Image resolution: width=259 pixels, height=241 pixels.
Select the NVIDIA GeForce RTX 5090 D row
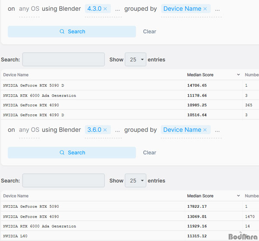point(129,85)
